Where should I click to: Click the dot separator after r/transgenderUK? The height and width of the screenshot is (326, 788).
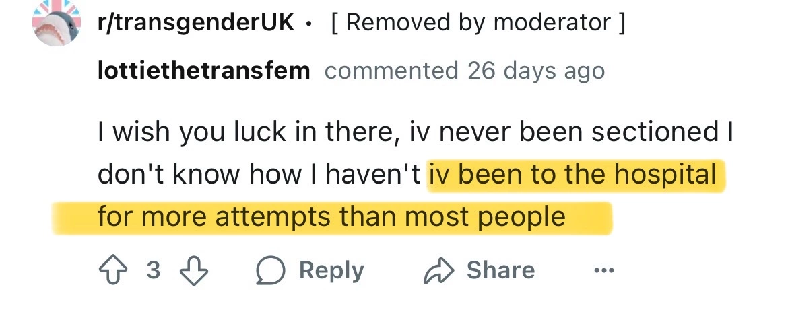[308, 24]
